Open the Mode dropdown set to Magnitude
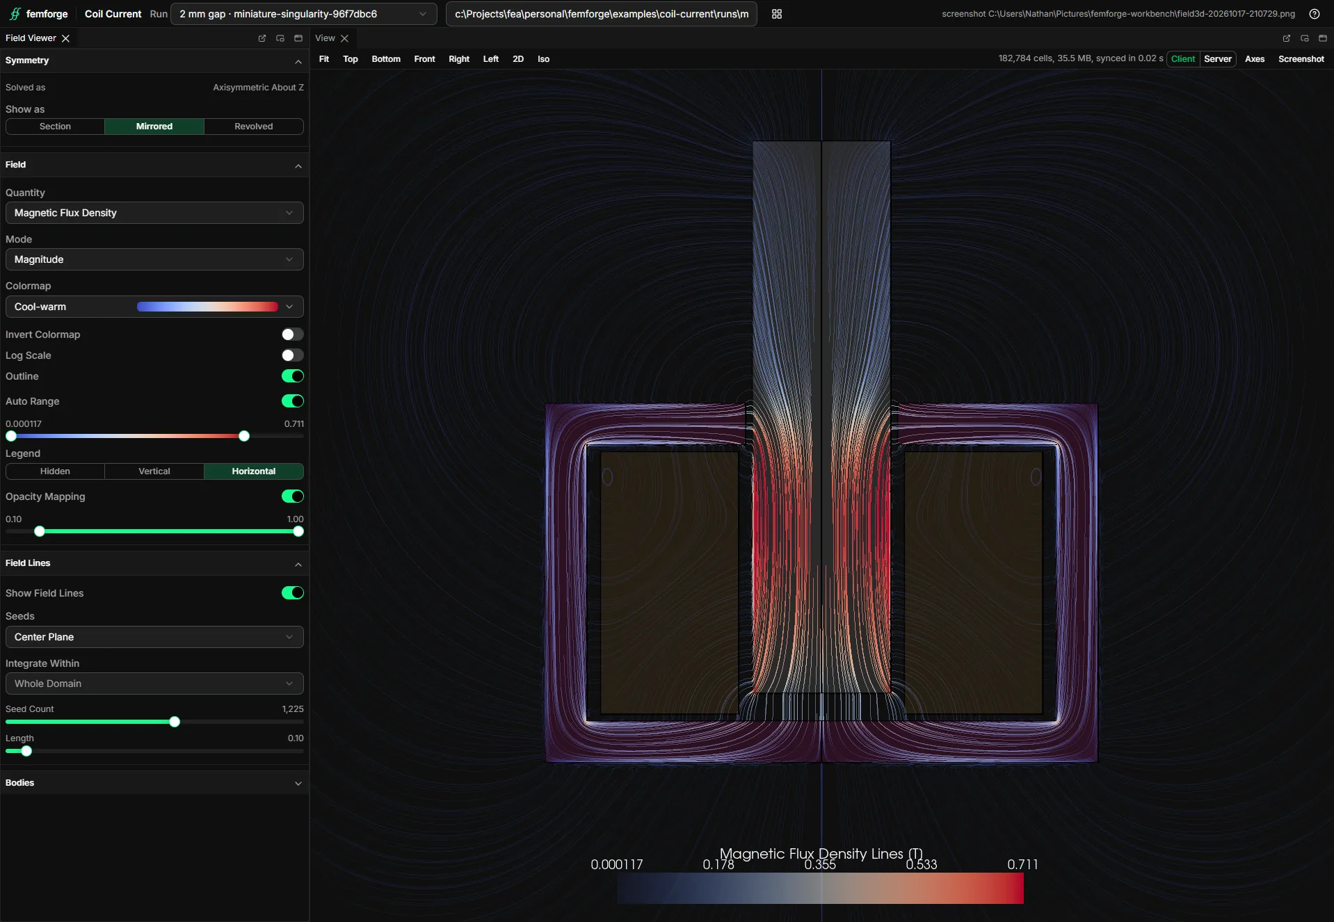This screenshot has width=1334, height=922. pyautogui.click(x=154, y=259)
